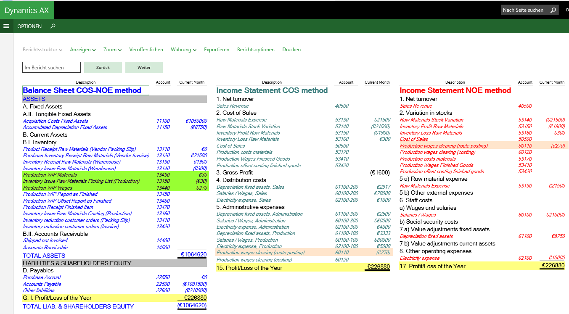Click the Accounts Payable row link
Viewport: 569px width, 314px height.
tap(42, 284)
